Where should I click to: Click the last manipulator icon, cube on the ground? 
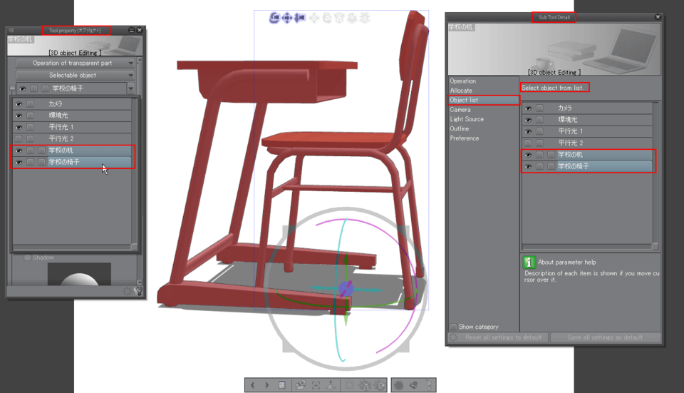point(365,18)
